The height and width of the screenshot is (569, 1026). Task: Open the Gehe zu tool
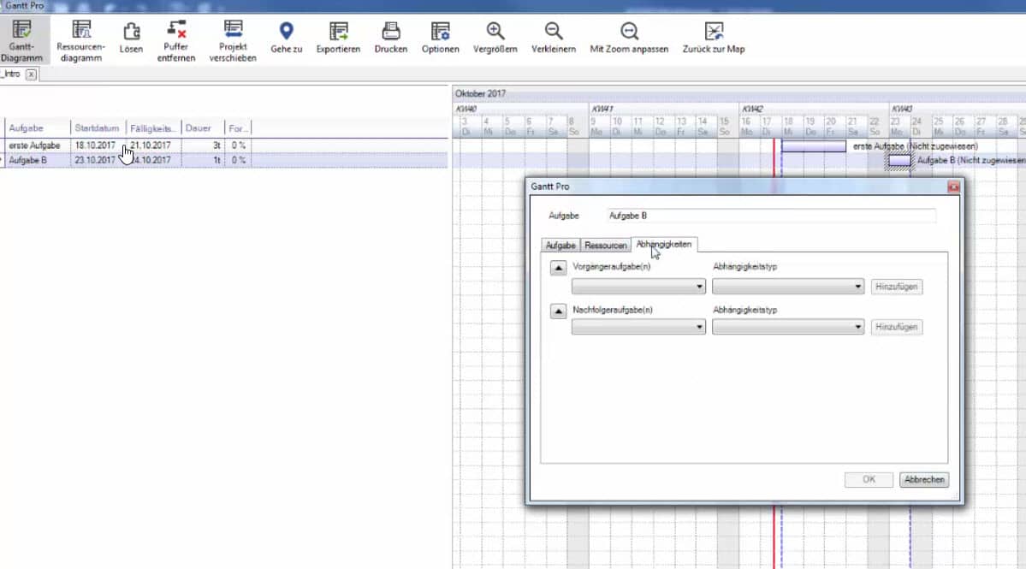tap(287, 38)
